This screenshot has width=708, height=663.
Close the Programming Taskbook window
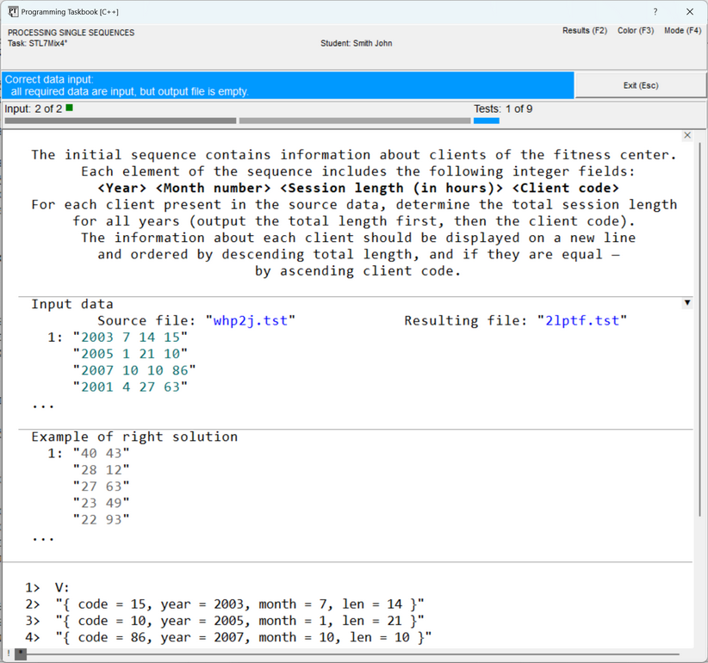pyautogui.click(x=690, y=11)
